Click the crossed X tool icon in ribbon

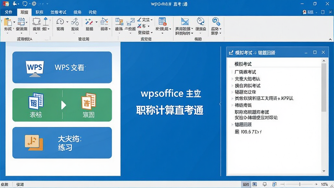pyautogui.click(x=139, y=26)
